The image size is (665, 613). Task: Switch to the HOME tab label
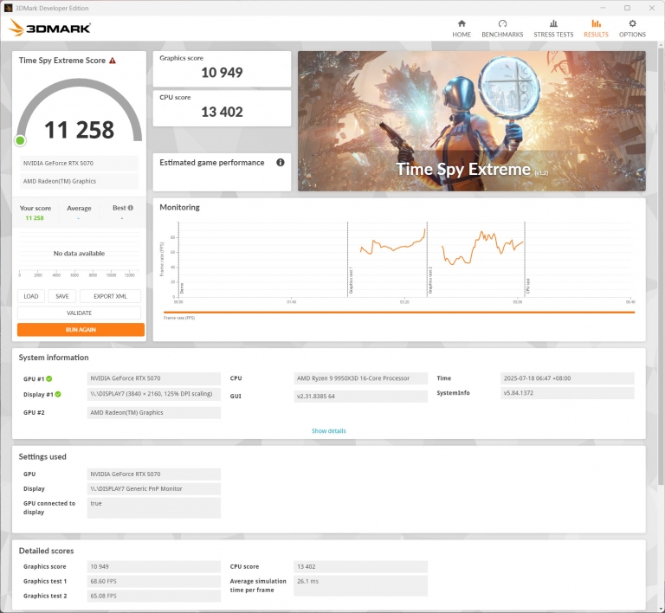[x=462, y=35]
